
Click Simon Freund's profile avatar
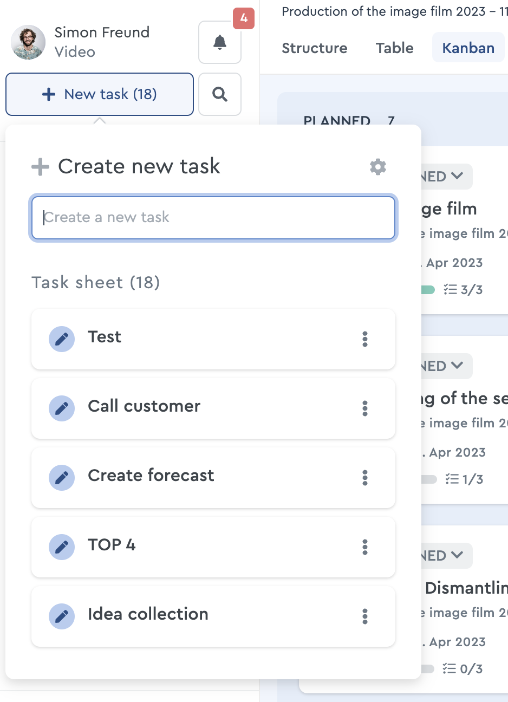pos(28,42)
